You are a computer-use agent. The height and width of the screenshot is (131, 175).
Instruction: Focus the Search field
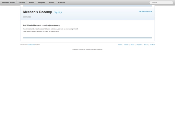click(161, 3)
